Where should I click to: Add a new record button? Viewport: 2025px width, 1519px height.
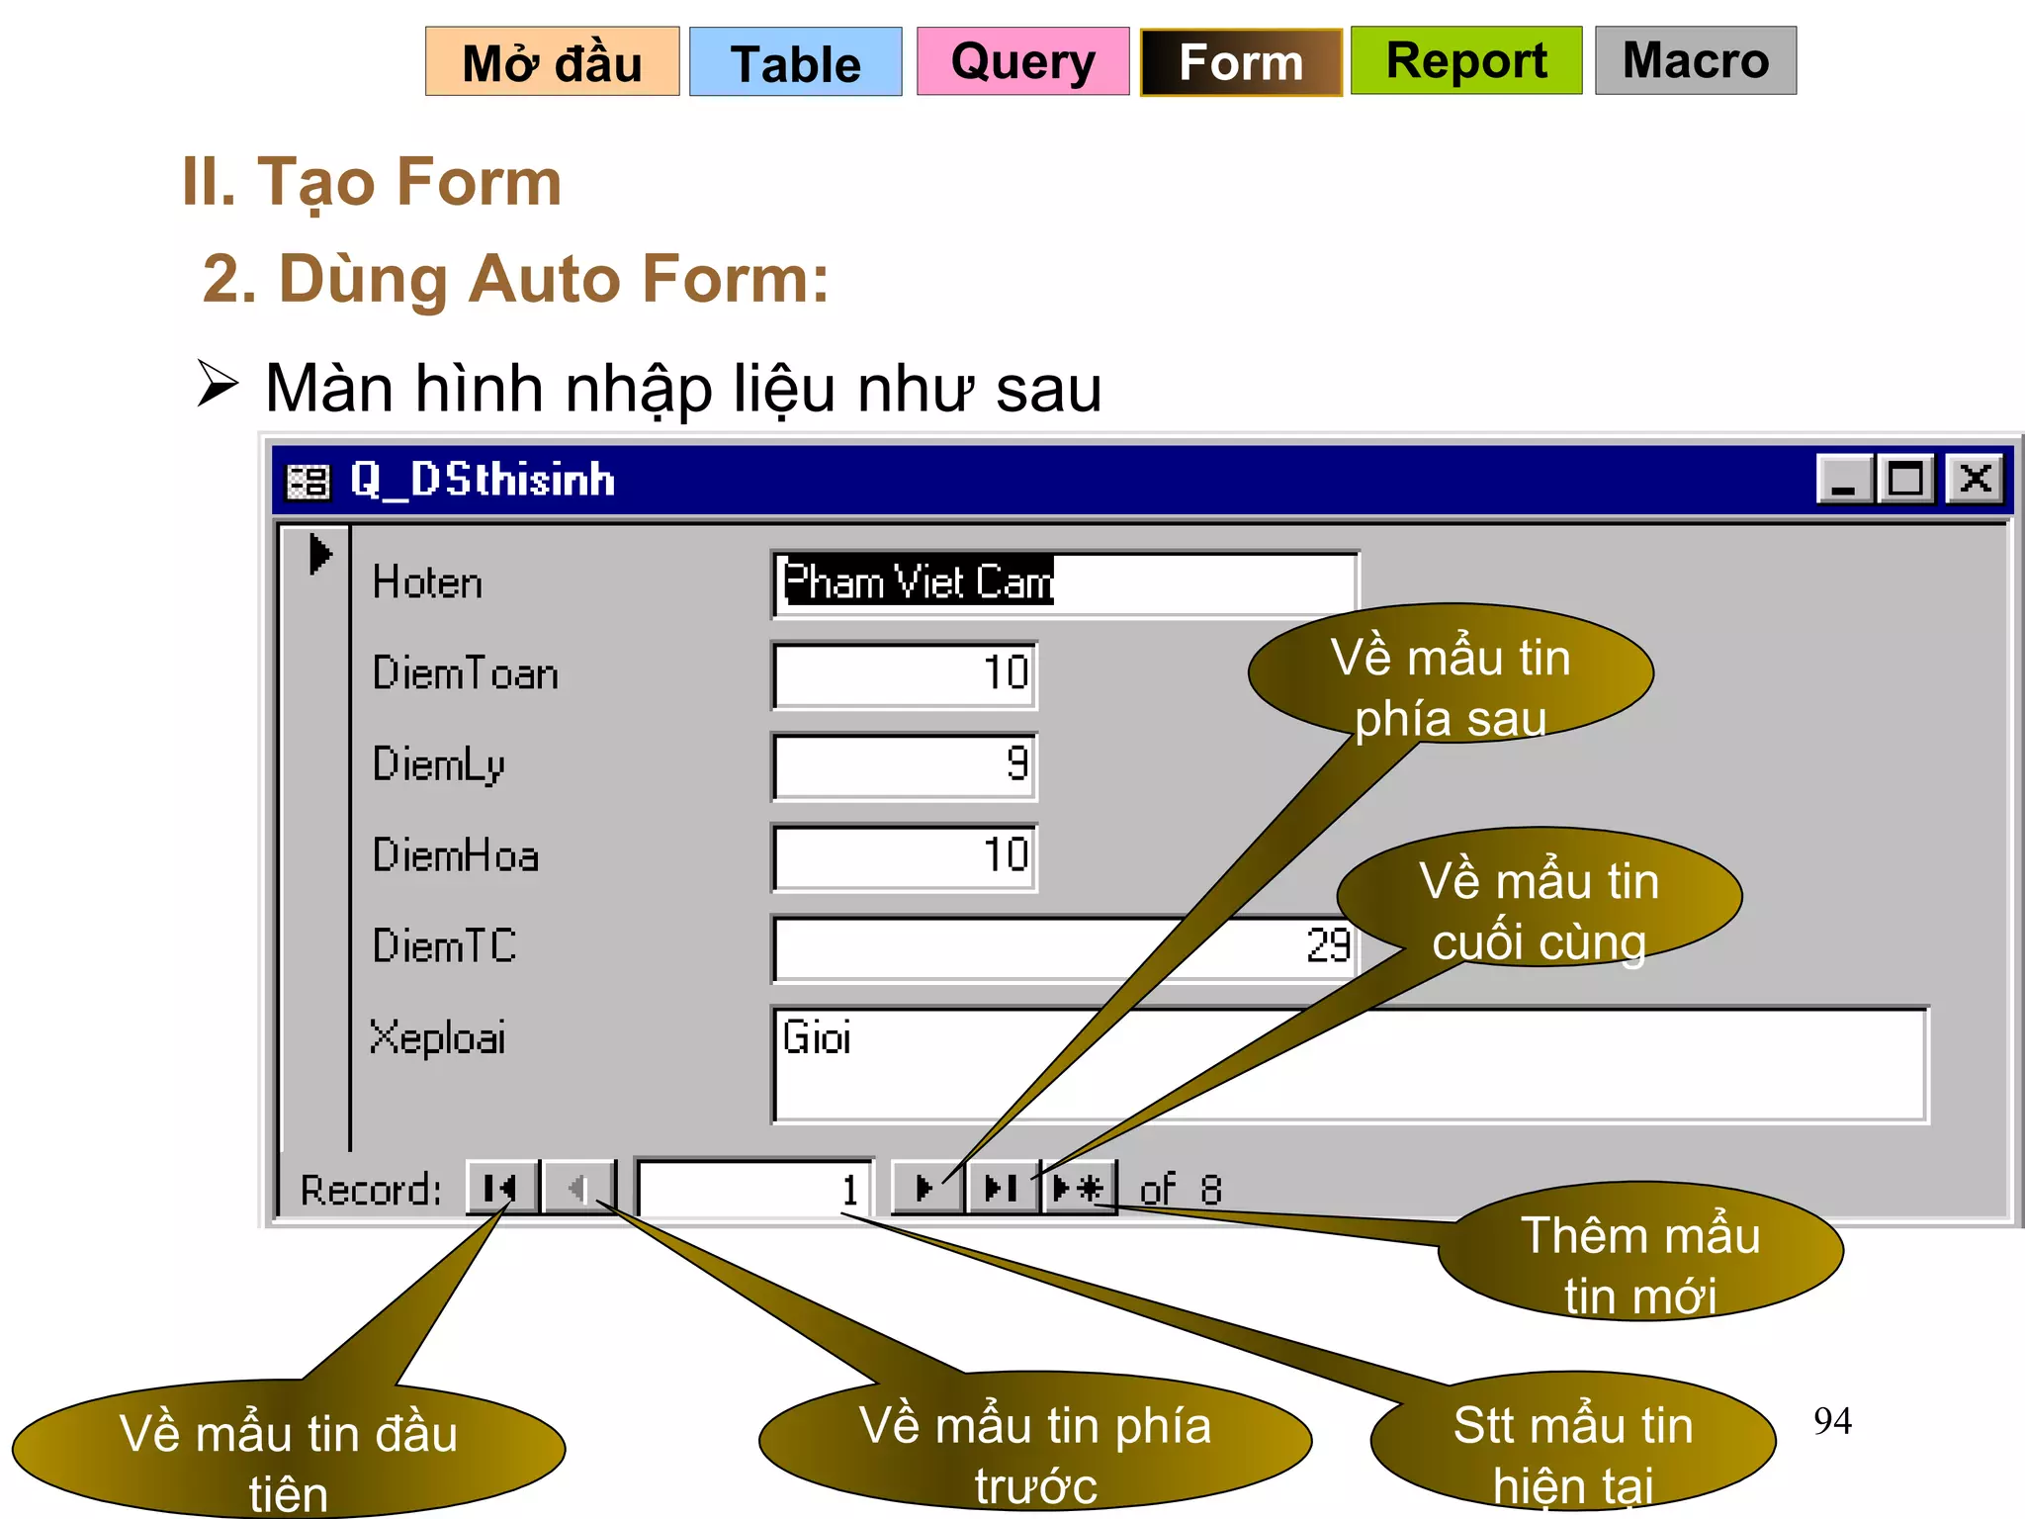1079,1187
